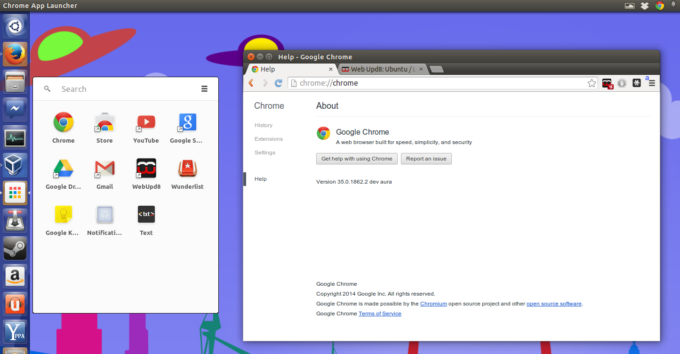The height and width of the screenshot is (354, 680).
Task: Click the Chrome indicator in top panel
Action: coord(660,6)
